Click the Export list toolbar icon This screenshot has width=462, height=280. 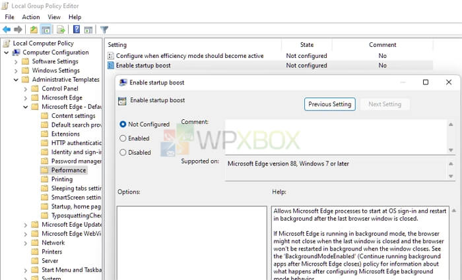(61, 30)
